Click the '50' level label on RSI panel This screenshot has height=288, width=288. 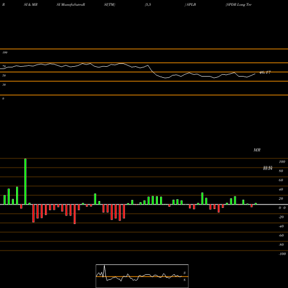pyautogui.click(x=4, y=75)
